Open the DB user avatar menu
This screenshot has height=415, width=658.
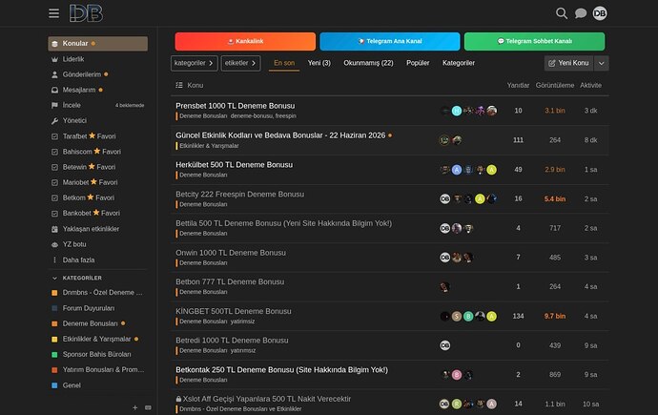[x=600, y=13]
